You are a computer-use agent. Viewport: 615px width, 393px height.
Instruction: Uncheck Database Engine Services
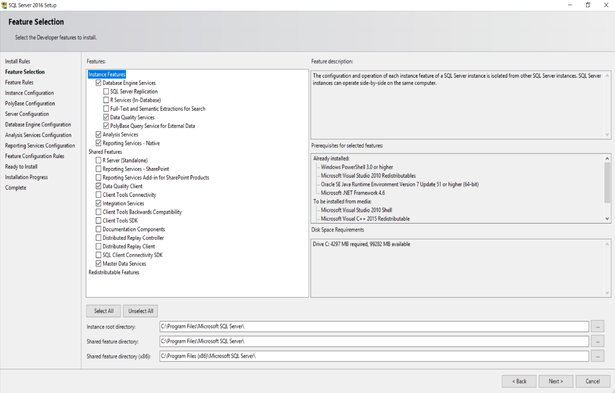pos(98,83)
